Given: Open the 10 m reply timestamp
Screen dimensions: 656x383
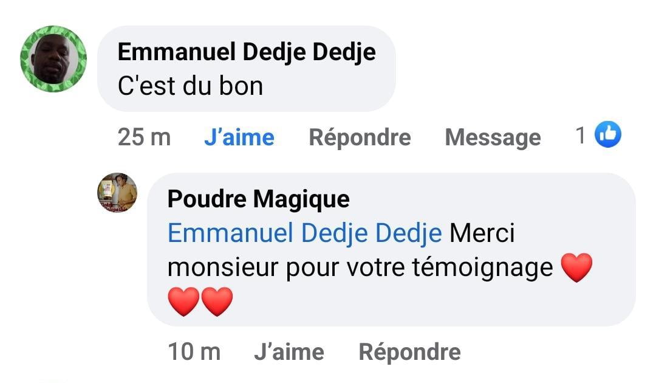Looking at the screenshot, I should pyautogui.click(x=194, y=352).
